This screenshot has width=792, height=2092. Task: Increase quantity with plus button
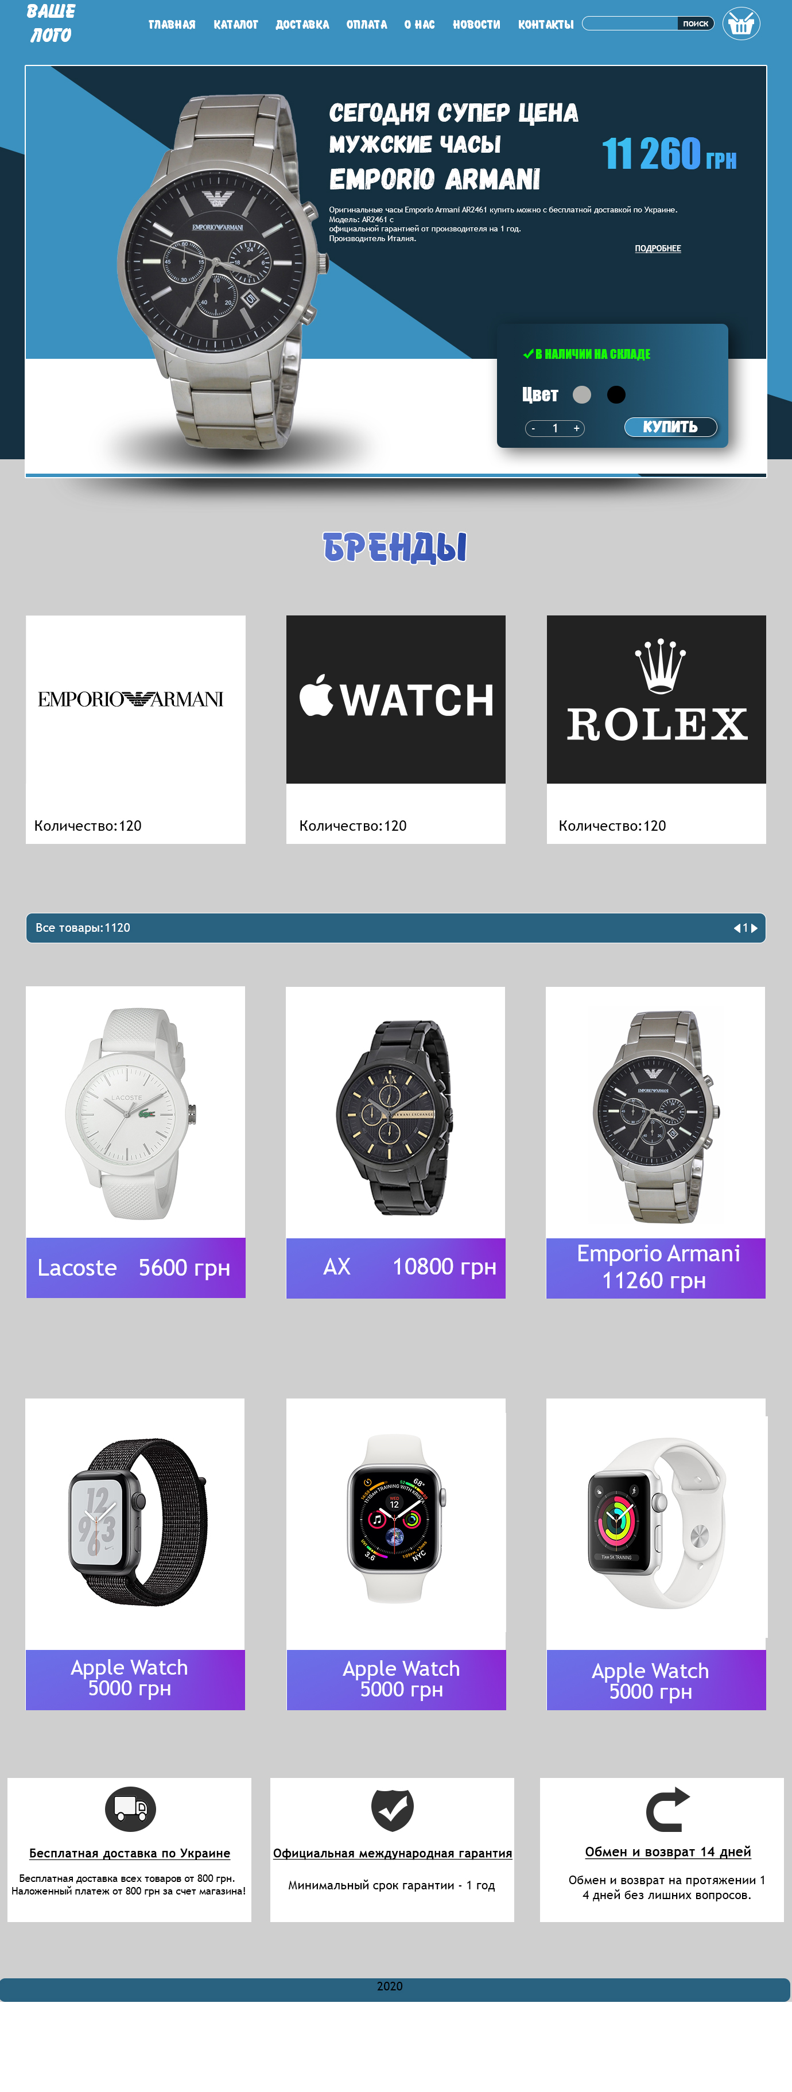[577, 428]
